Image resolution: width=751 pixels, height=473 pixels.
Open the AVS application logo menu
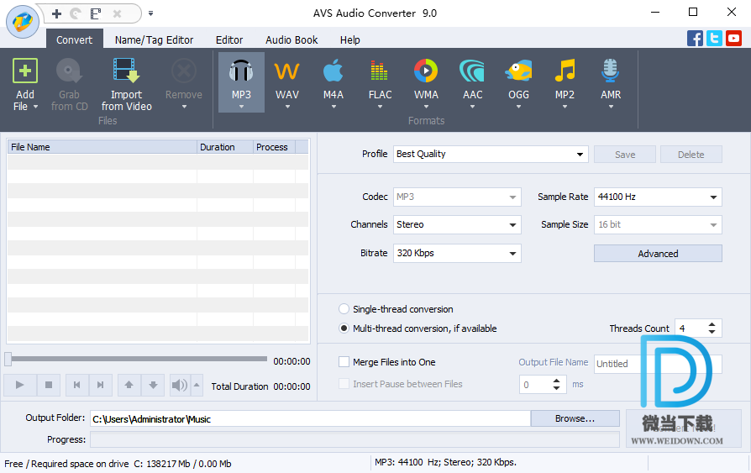(23, 22)
